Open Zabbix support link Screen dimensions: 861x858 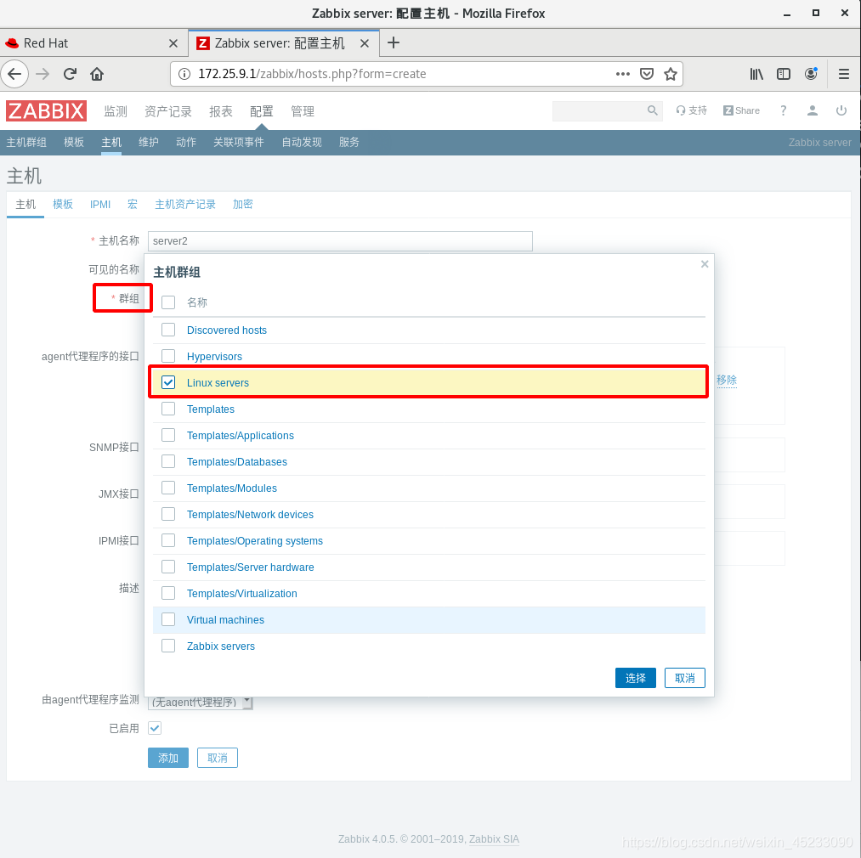[x=691, y=111]
